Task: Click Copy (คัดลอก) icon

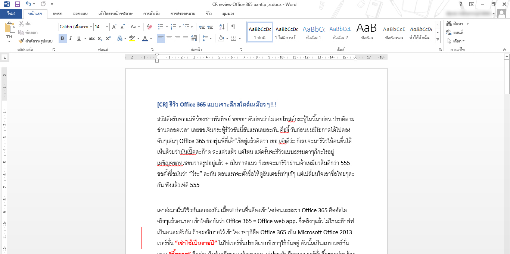Action: click(21, 32)
